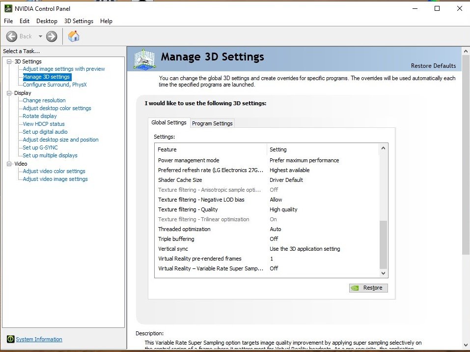
Task: Click Auto value for Threaded optimization
Action: pos(276,229)
